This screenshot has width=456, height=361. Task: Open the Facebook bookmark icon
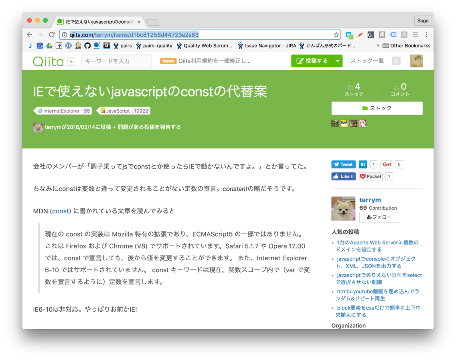click(59, 46)
